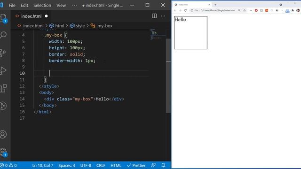Open the File menu
The image size is (301, 169).
point(12,5)
